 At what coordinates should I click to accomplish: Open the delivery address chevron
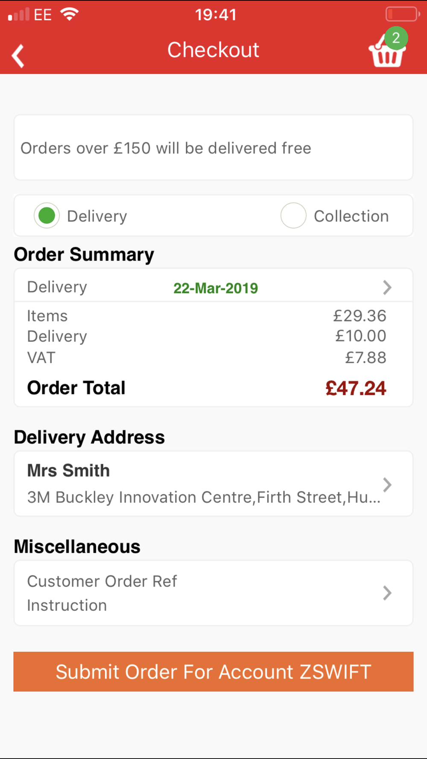click(x=387, y=485)
